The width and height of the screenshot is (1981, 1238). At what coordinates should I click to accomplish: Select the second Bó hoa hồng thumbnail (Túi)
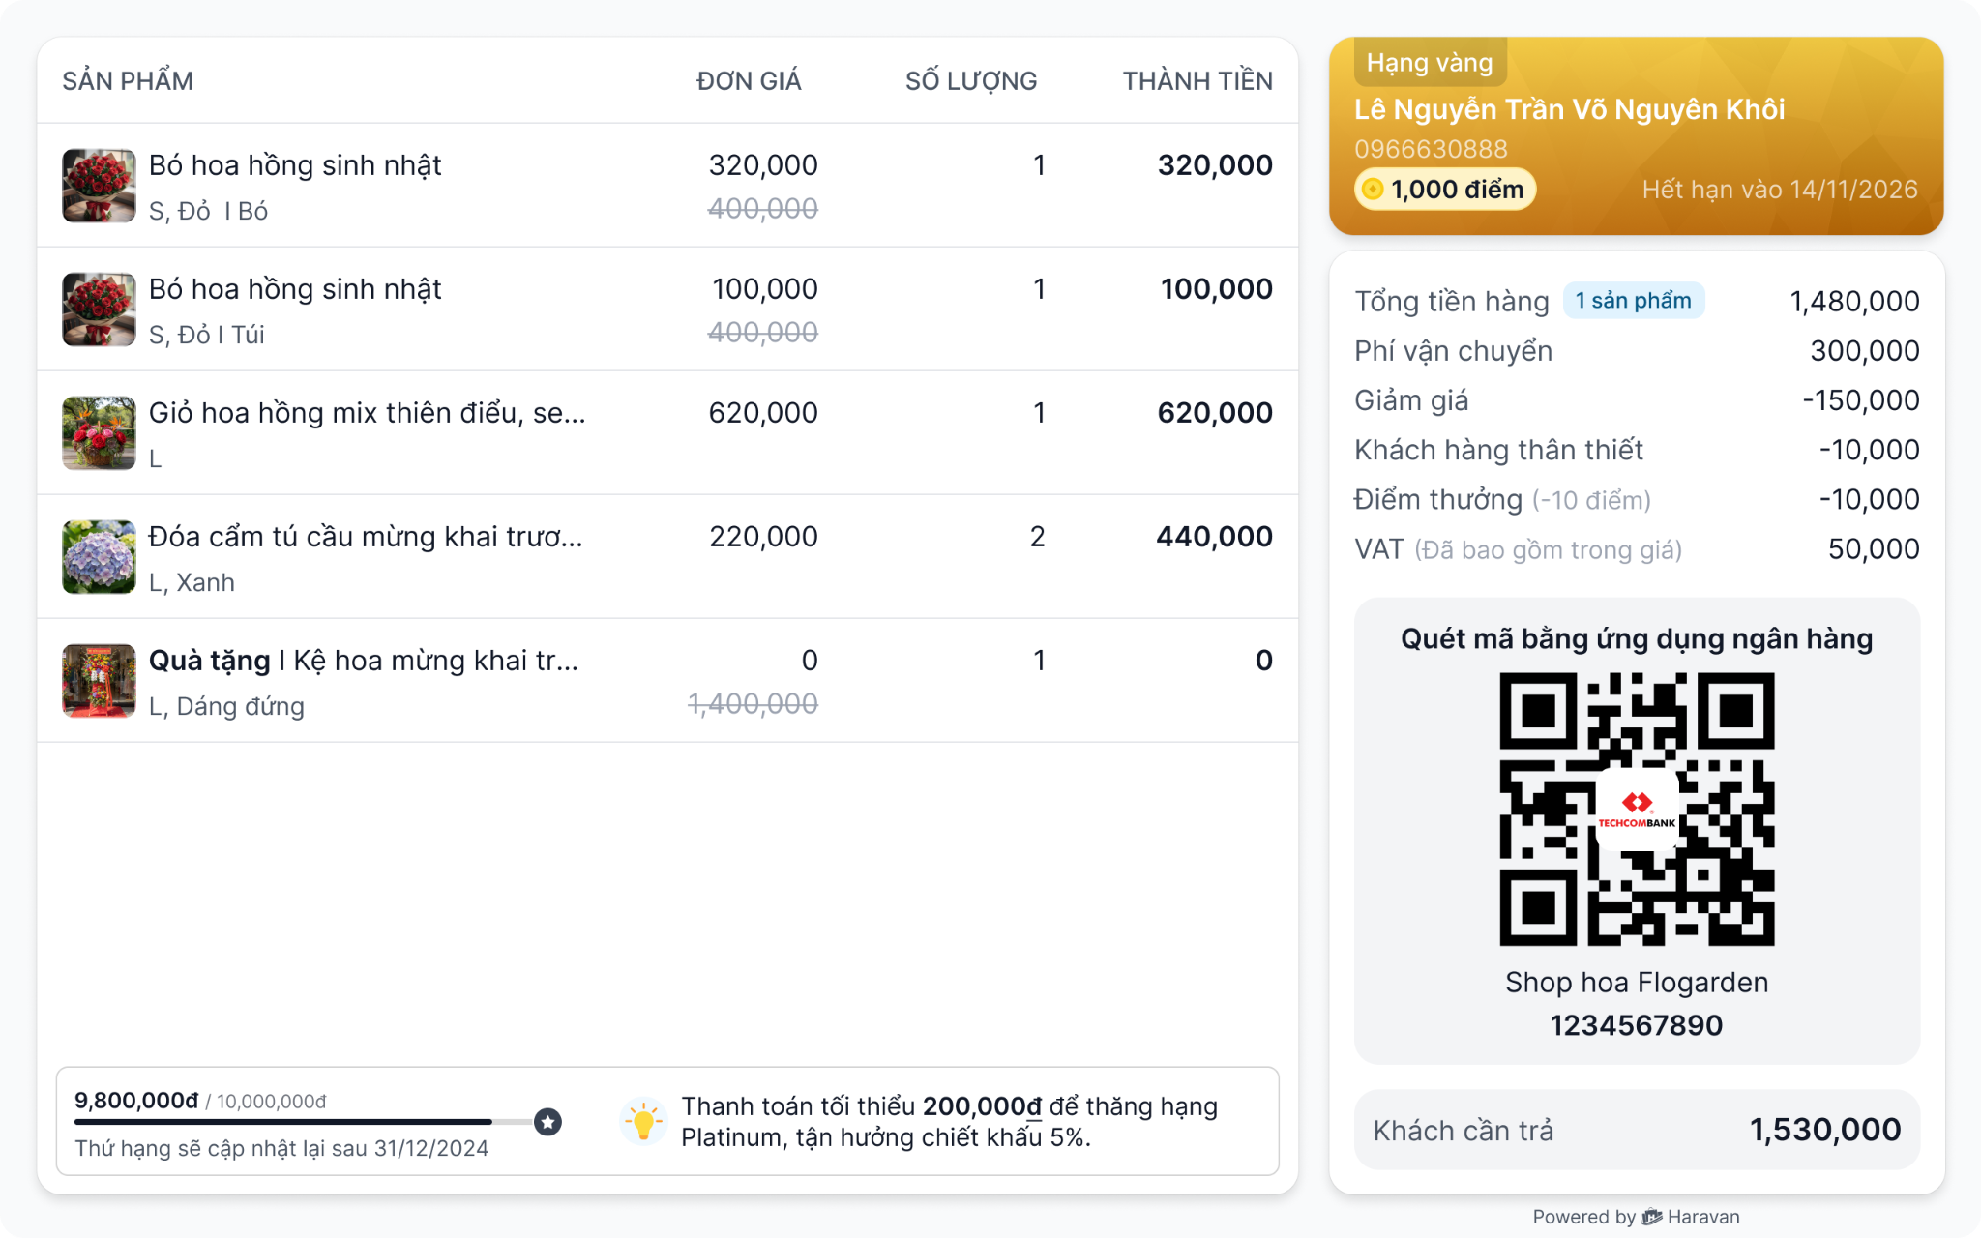[99, 309]
